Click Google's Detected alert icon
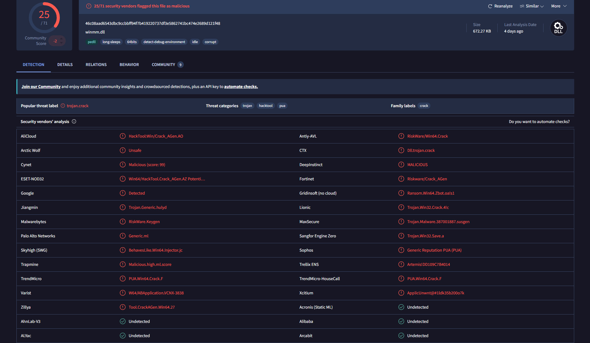This screenshot has height=343, width=590. point(123,193)
